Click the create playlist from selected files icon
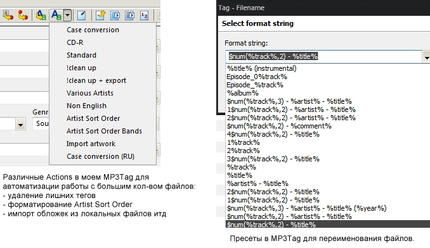The image size is (430, 248). (x=129, y=15)
